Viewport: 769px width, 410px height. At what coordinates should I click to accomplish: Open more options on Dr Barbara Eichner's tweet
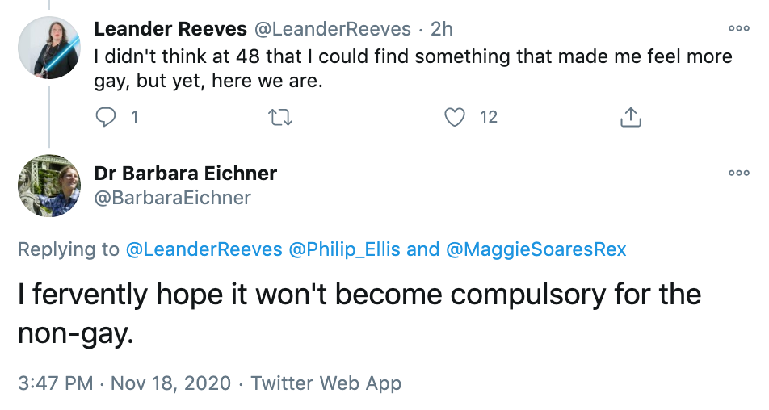tap(739, 173)
